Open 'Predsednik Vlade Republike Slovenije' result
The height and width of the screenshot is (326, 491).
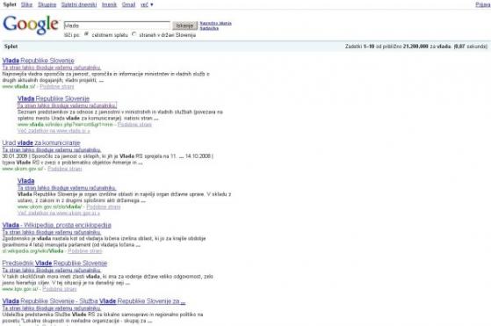click(54, 263)
